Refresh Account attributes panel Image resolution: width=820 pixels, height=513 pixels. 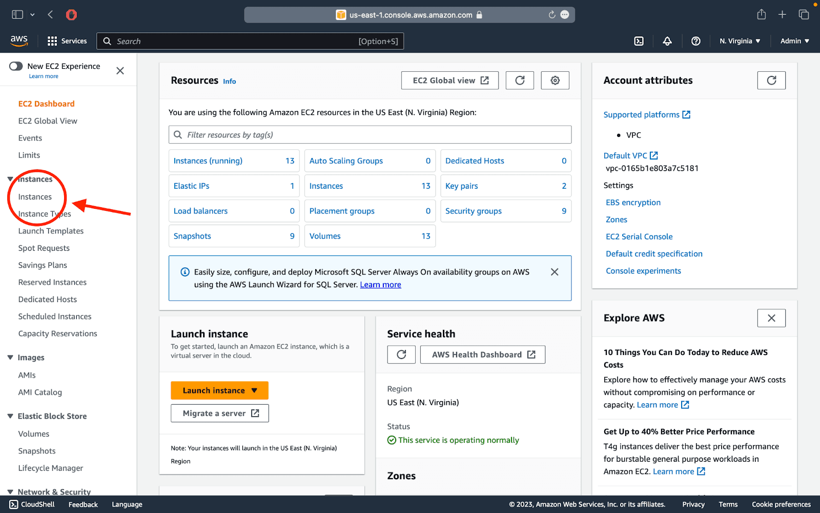coord(771,81)
